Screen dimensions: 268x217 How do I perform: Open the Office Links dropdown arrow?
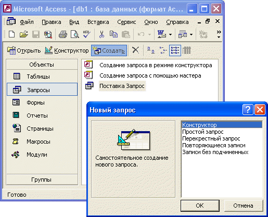[171, 34]
